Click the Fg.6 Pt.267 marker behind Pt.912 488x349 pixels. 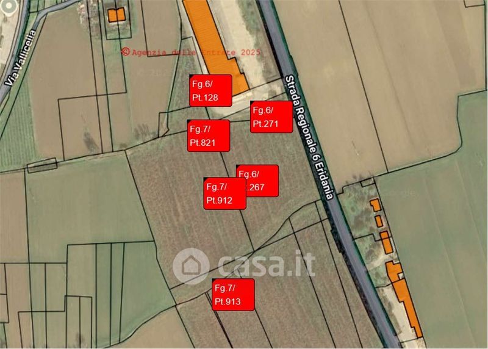pyautogui.click(x=262, y=181)
